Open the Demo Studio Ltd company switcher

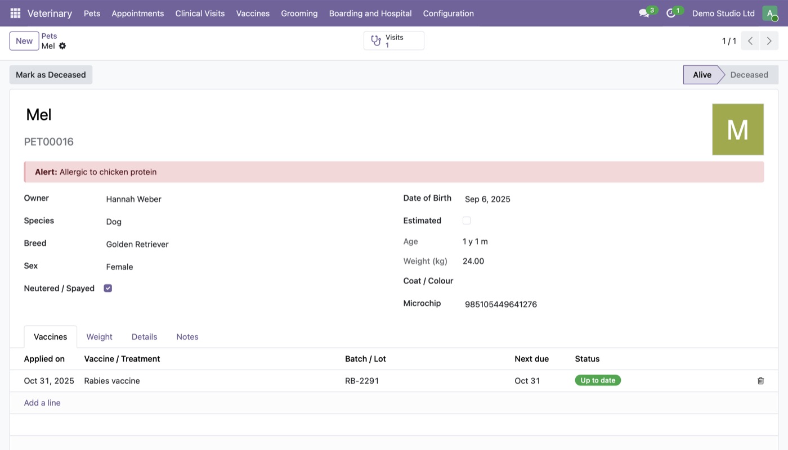pyautogui.click(x=723, y=13)
